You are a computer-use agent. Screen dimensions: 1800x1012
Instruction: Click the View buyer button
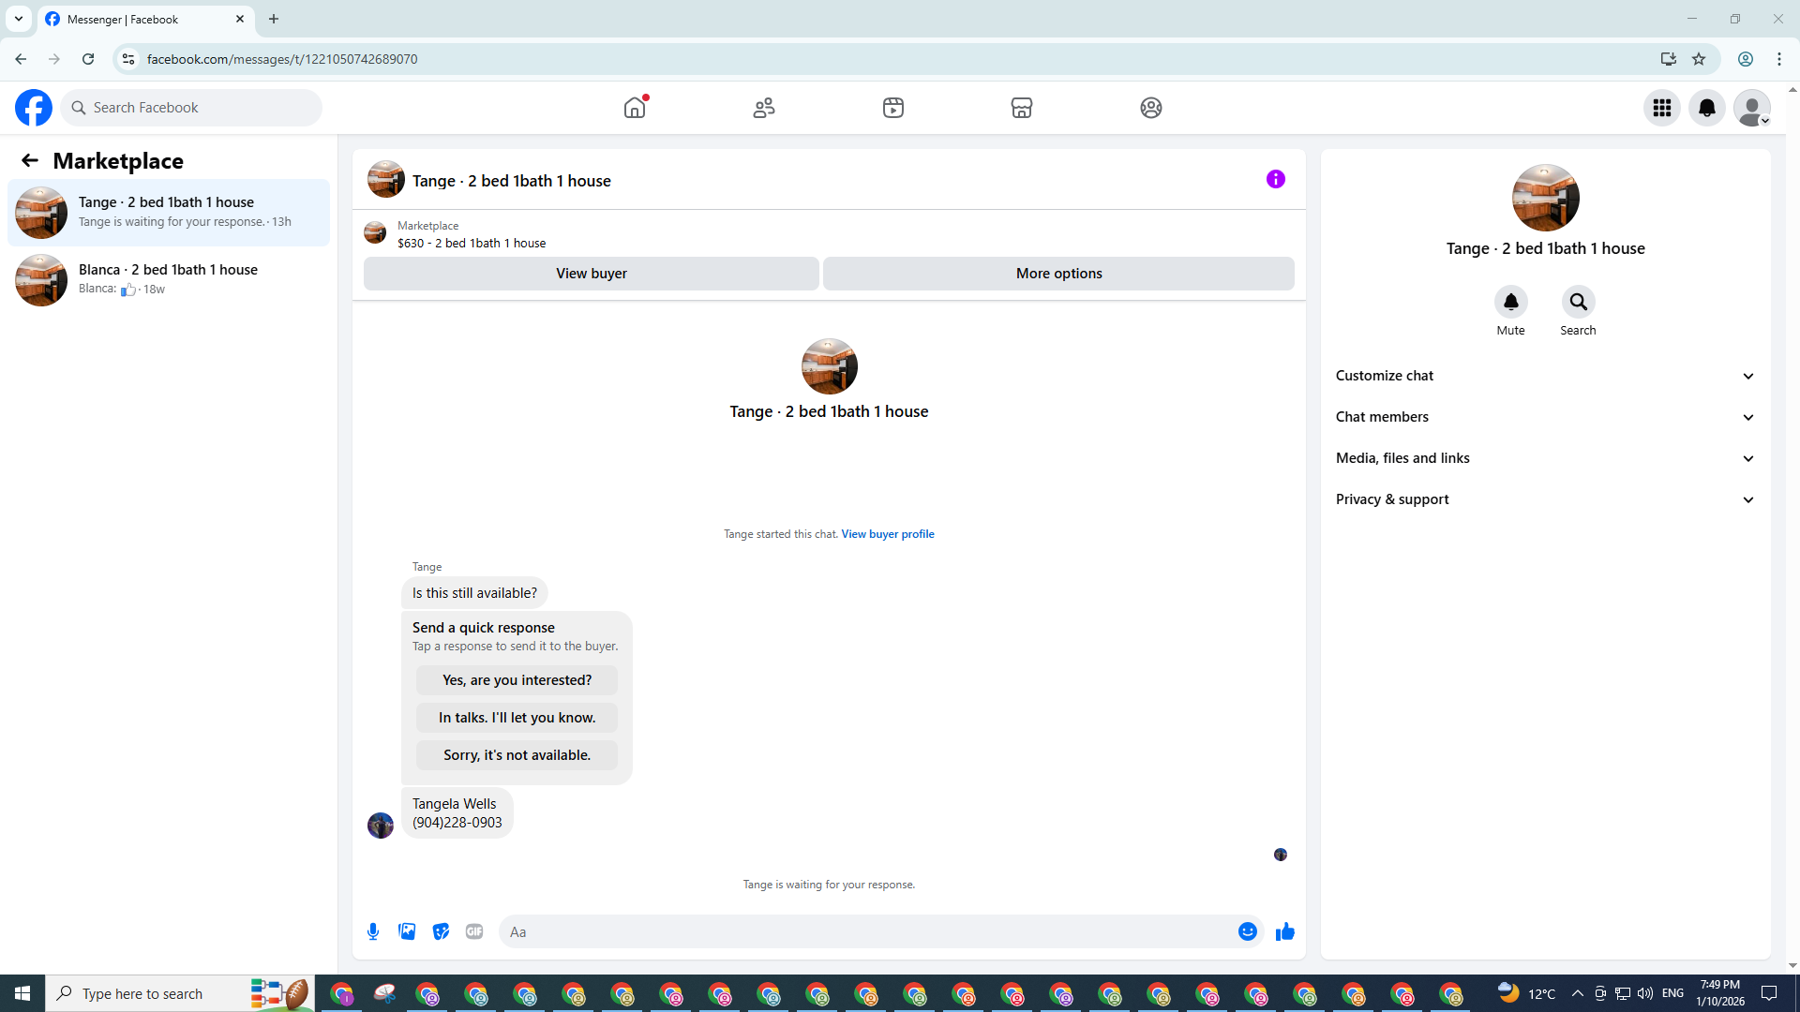tap(591, 274)
